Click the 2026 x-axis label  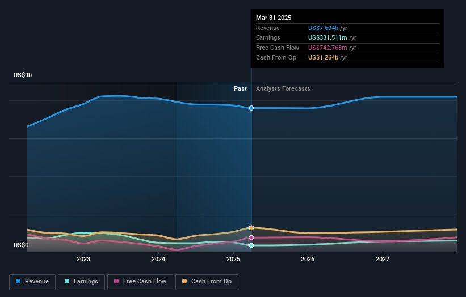coord(308,260)
